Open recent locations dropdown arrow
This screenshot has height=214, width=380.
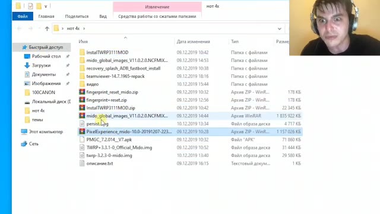(39, 29)
